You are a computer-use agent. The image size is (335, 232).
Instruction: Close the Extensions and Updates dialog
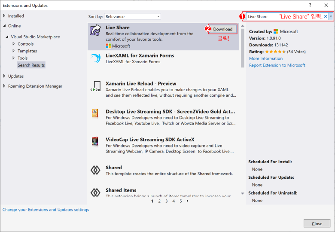(x=317, y=223)
